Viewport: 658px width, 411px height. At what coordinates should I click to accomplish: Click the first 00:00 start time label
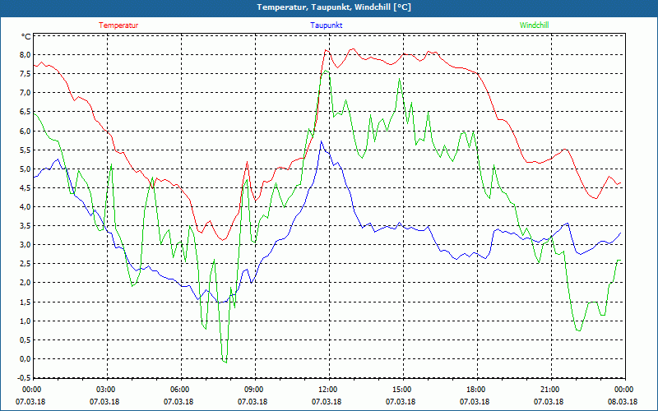[31, 390]
